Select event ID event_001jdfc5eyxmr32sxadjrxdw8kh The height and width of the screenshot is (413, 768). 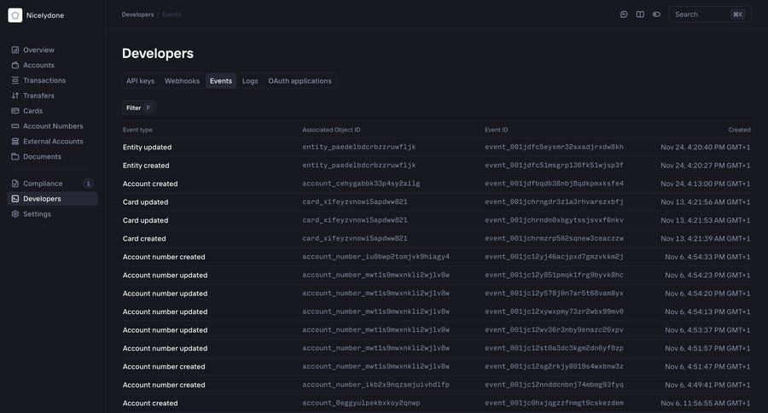554,147
